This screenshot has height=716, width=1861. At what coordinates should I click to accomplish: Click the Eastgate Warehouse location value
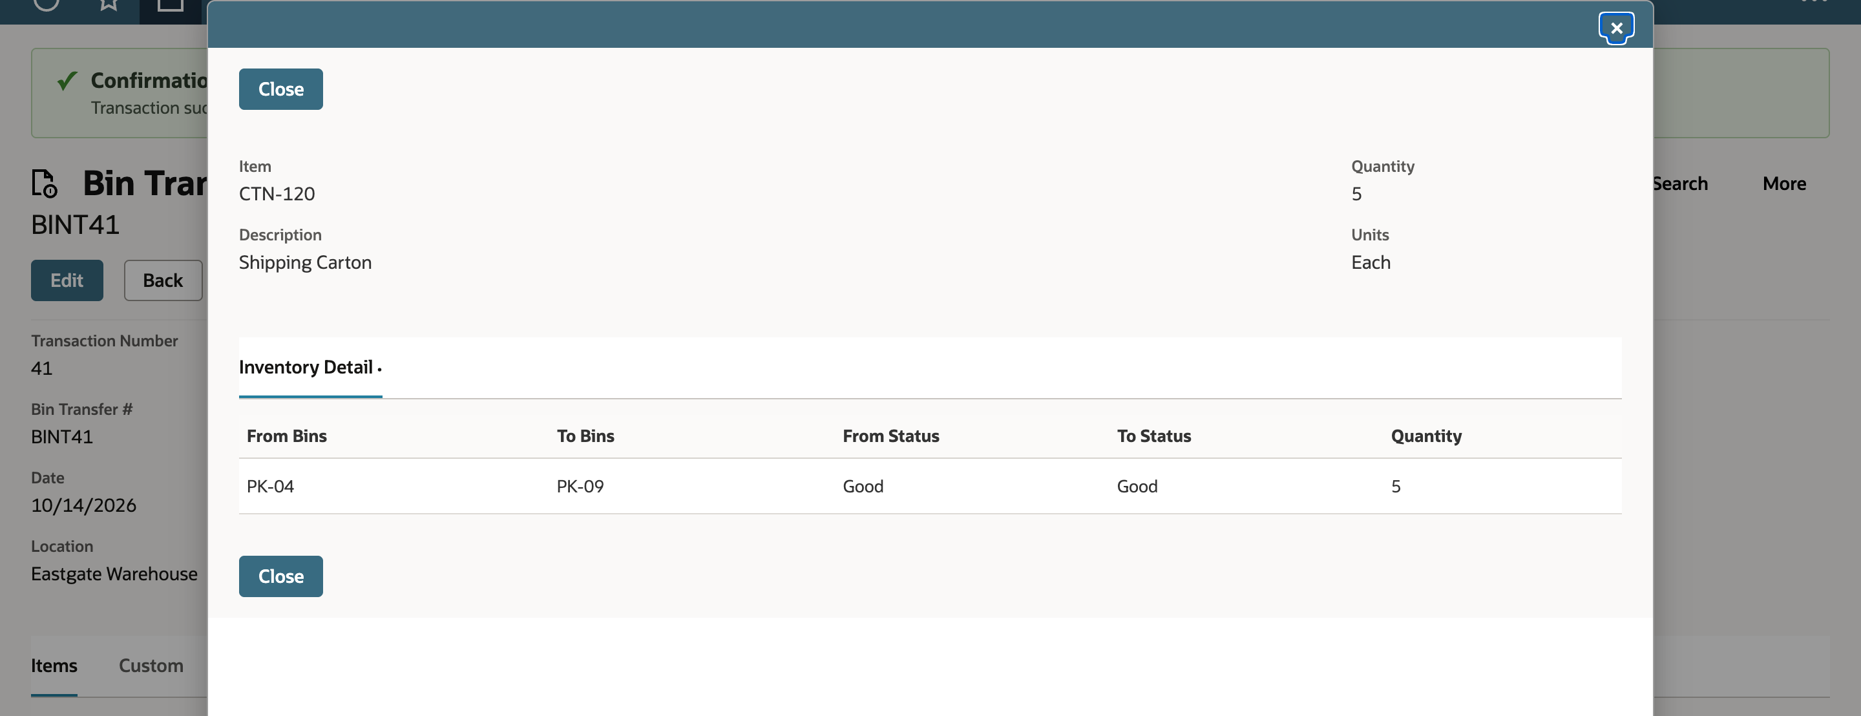[114, 574]
